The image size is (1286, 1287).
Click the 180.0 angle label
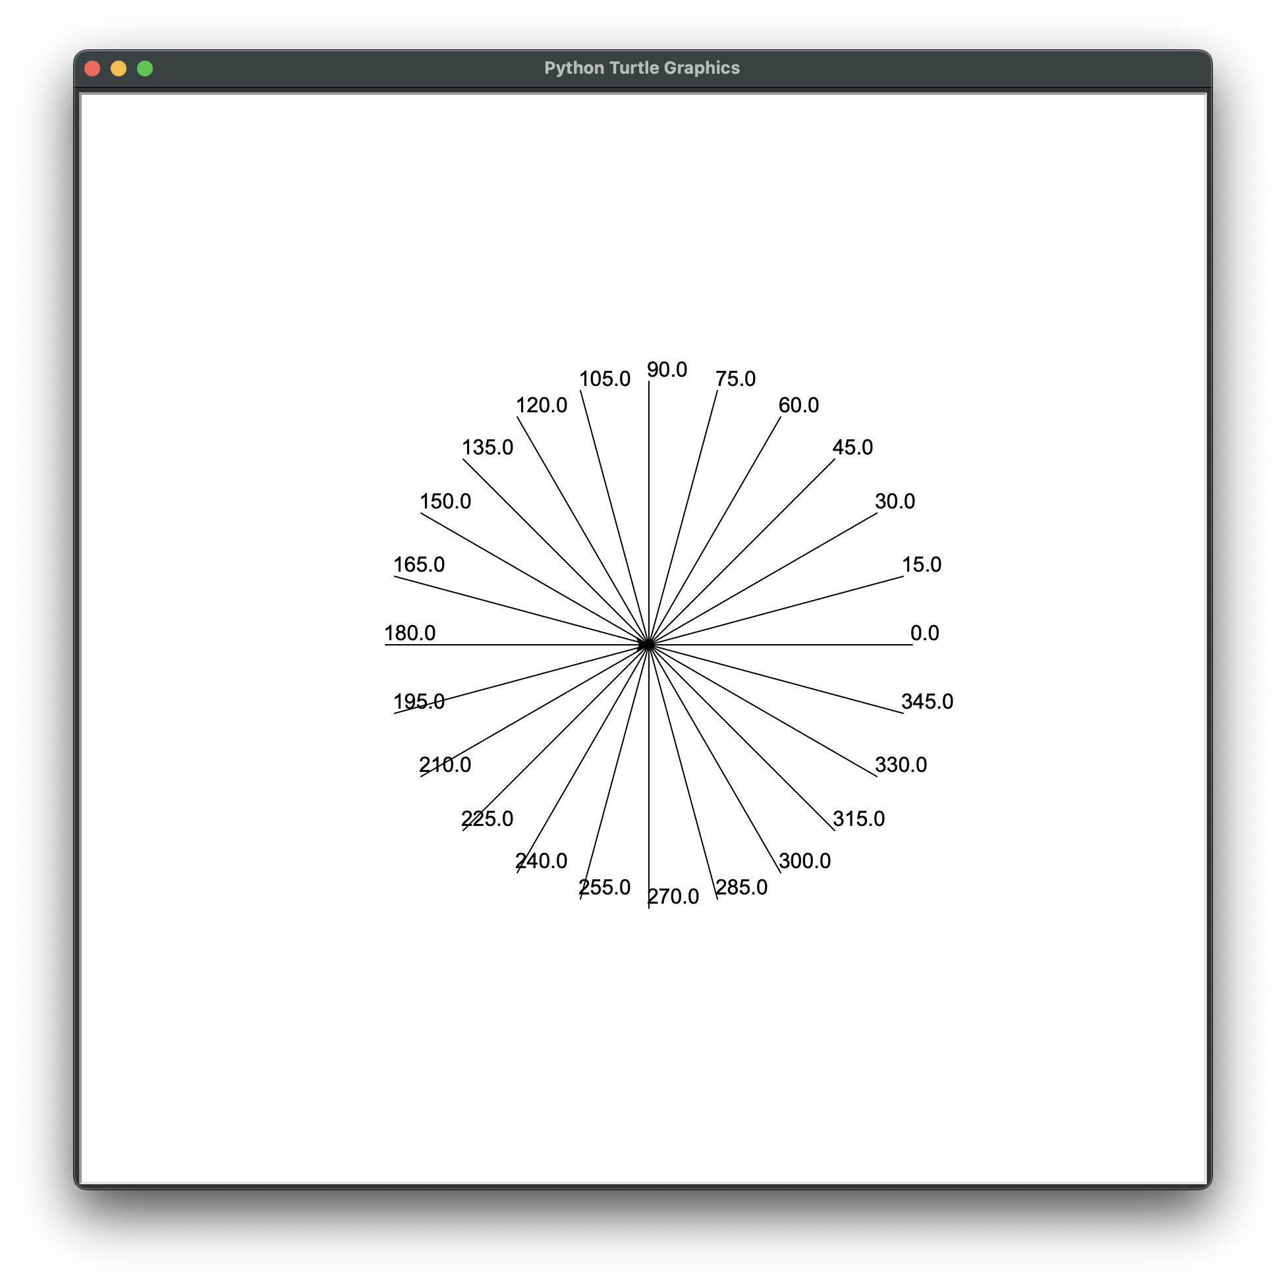410,633
